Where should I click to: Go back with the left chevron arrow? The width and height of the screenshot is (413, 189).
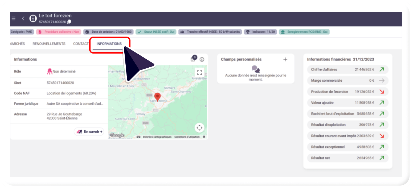[x=23, y=19]
